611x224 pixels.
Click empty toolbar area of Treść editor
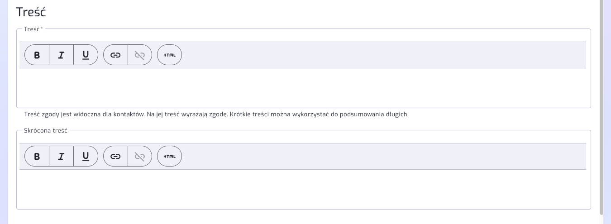click(384, 55)
